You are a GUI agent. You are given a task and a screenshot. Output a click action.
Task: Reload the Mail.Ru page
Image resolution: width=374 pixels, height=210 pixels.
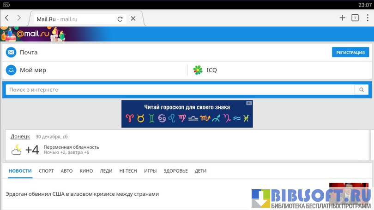click(120, 19)
